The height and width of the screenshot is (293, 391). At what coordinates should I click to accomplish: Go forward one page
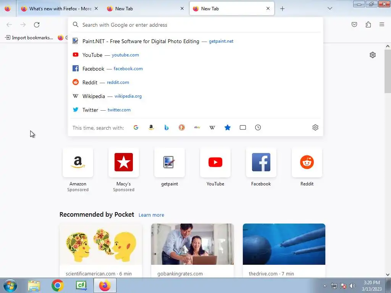23,25
